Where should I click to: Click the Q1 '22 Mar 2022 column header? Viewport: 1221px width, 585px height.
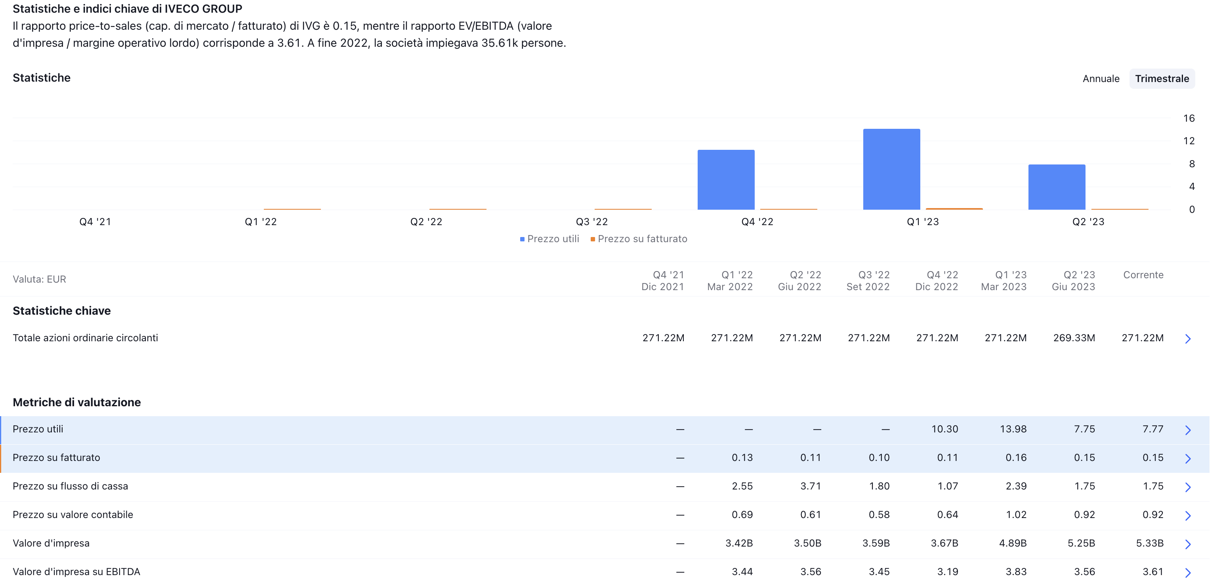pos(730,281)
